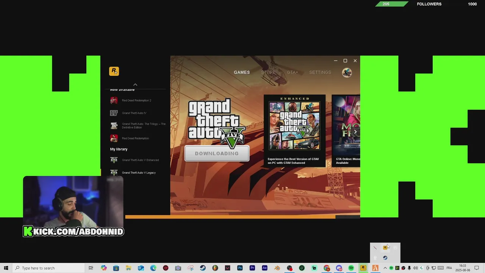Open the SETTINGS tab

[320, 72]
